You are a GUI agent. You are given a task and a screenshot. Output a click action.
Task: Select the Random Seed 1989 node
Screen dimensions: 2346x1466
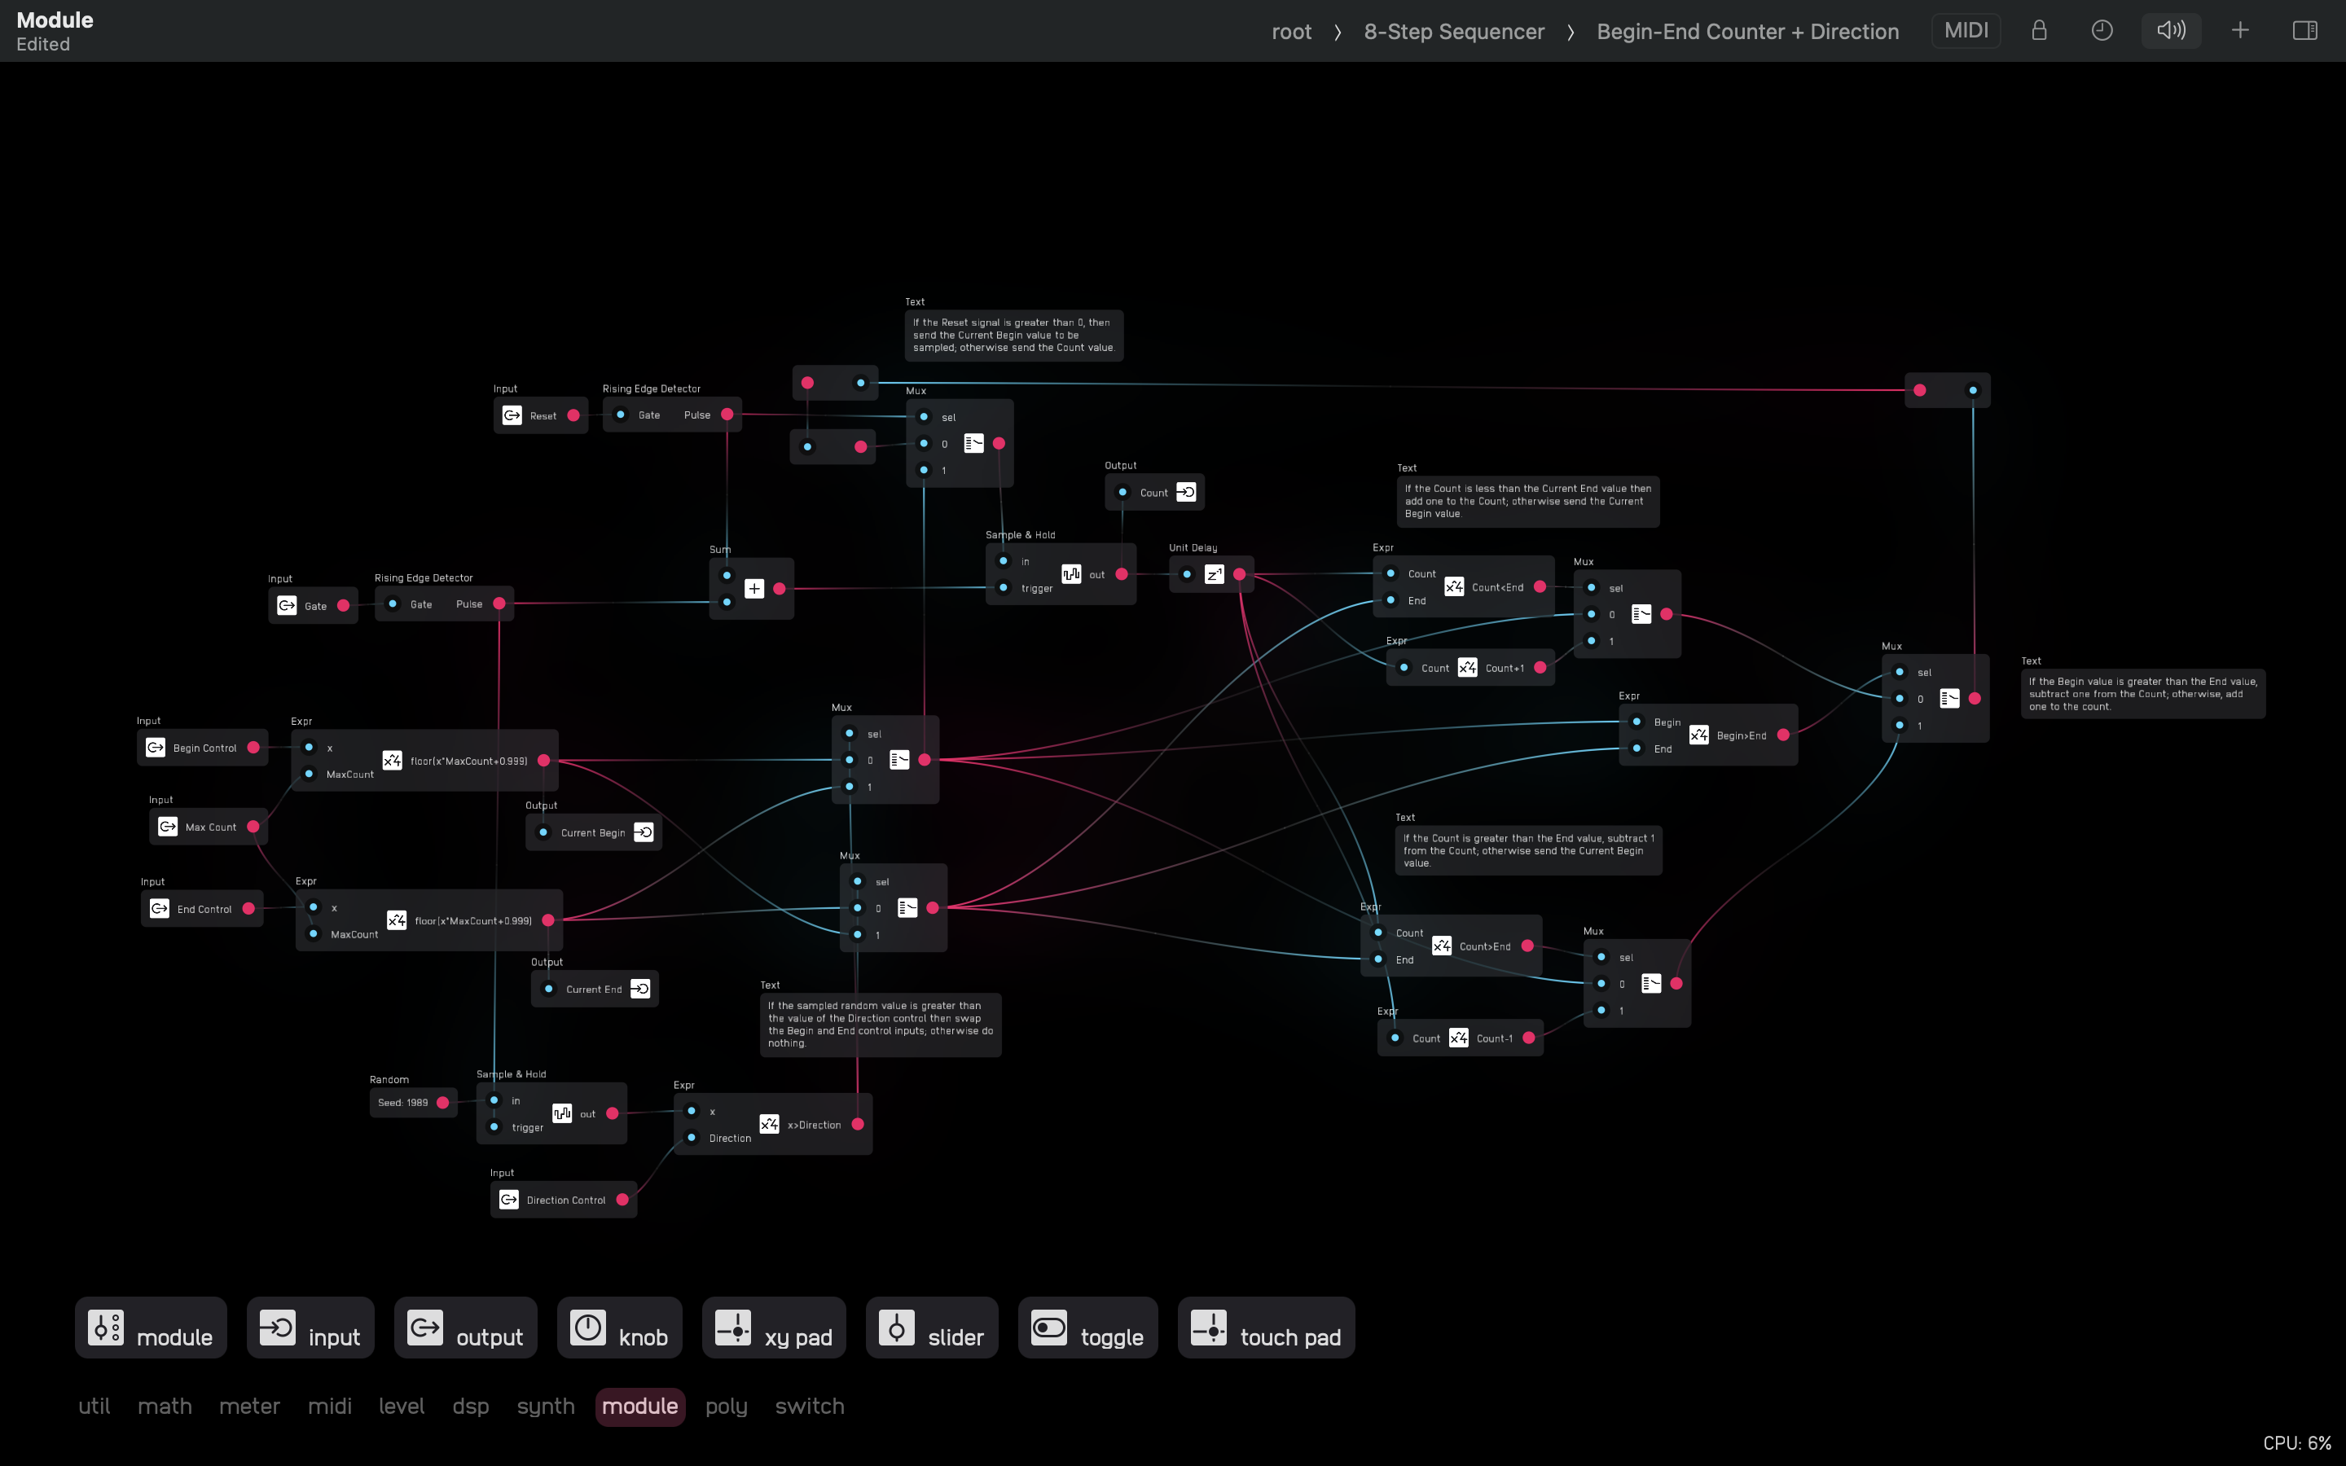coord(403,1103)
